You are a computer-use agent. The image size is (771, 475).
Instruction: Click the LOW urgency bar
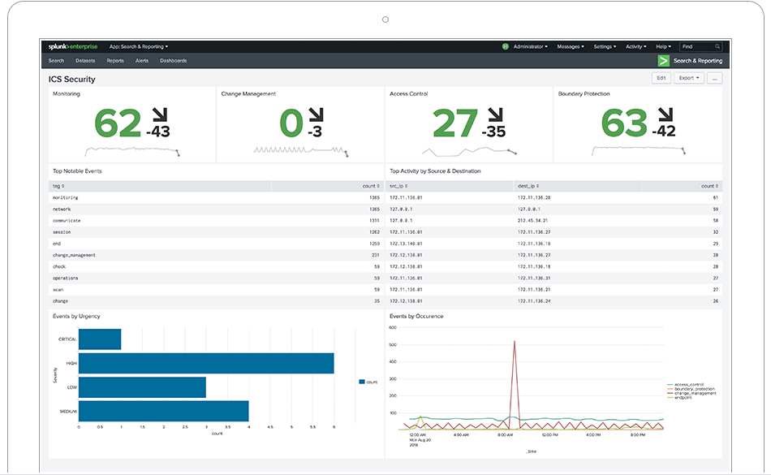click(142, 387)
